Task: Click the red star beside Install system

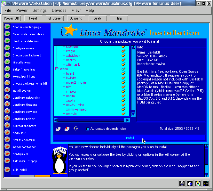Action: point(7,90)
